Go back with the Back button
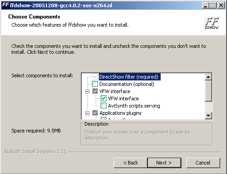Screen dimensions: 227x174 tap(130, 163)
